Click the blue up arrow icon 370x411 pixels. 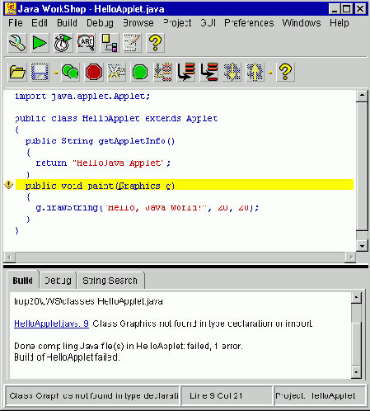pos(255,72)
